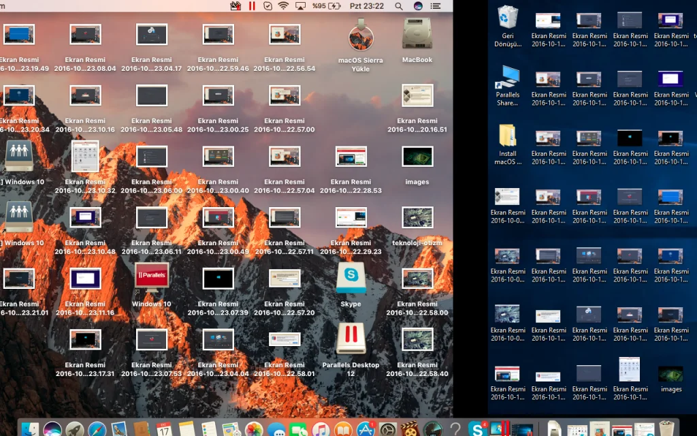Click the Spotlight search icon
The height and width of the screenshot is (436, 697).
tap(400, 6)
